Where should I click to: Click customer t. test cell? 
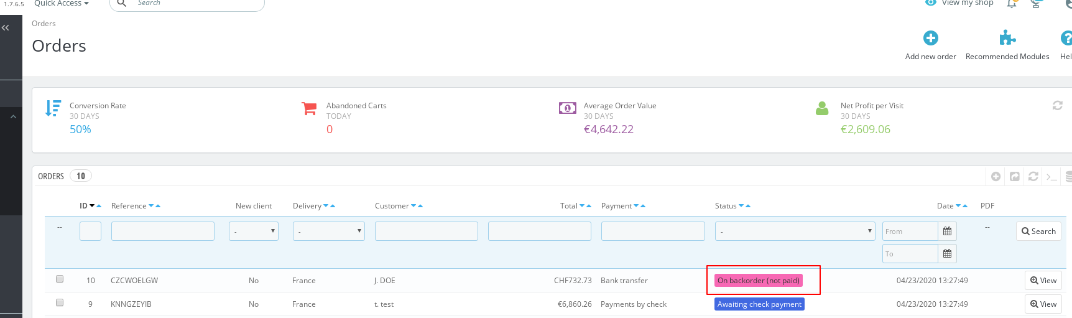[384, 304]
